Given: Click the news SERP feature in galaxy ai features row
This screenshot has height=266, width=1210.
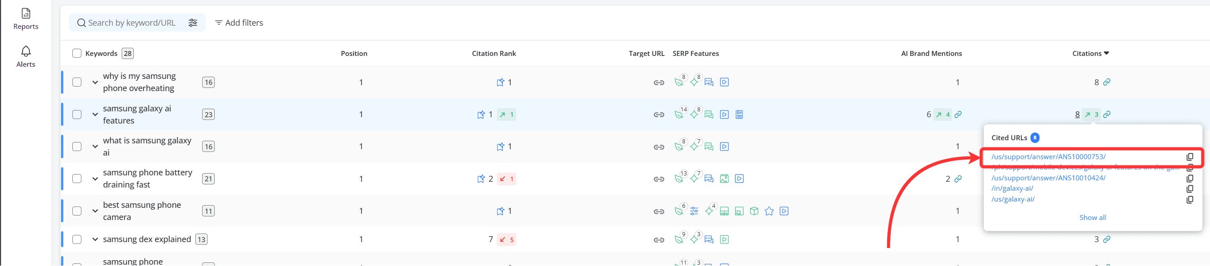Looking at the screenshot, I should [x=739, y=115].
